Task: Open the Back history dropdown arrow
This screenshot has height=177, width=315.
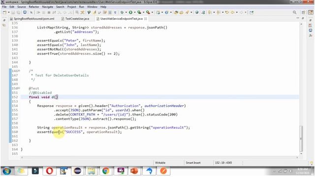Action: click(237, 12)
